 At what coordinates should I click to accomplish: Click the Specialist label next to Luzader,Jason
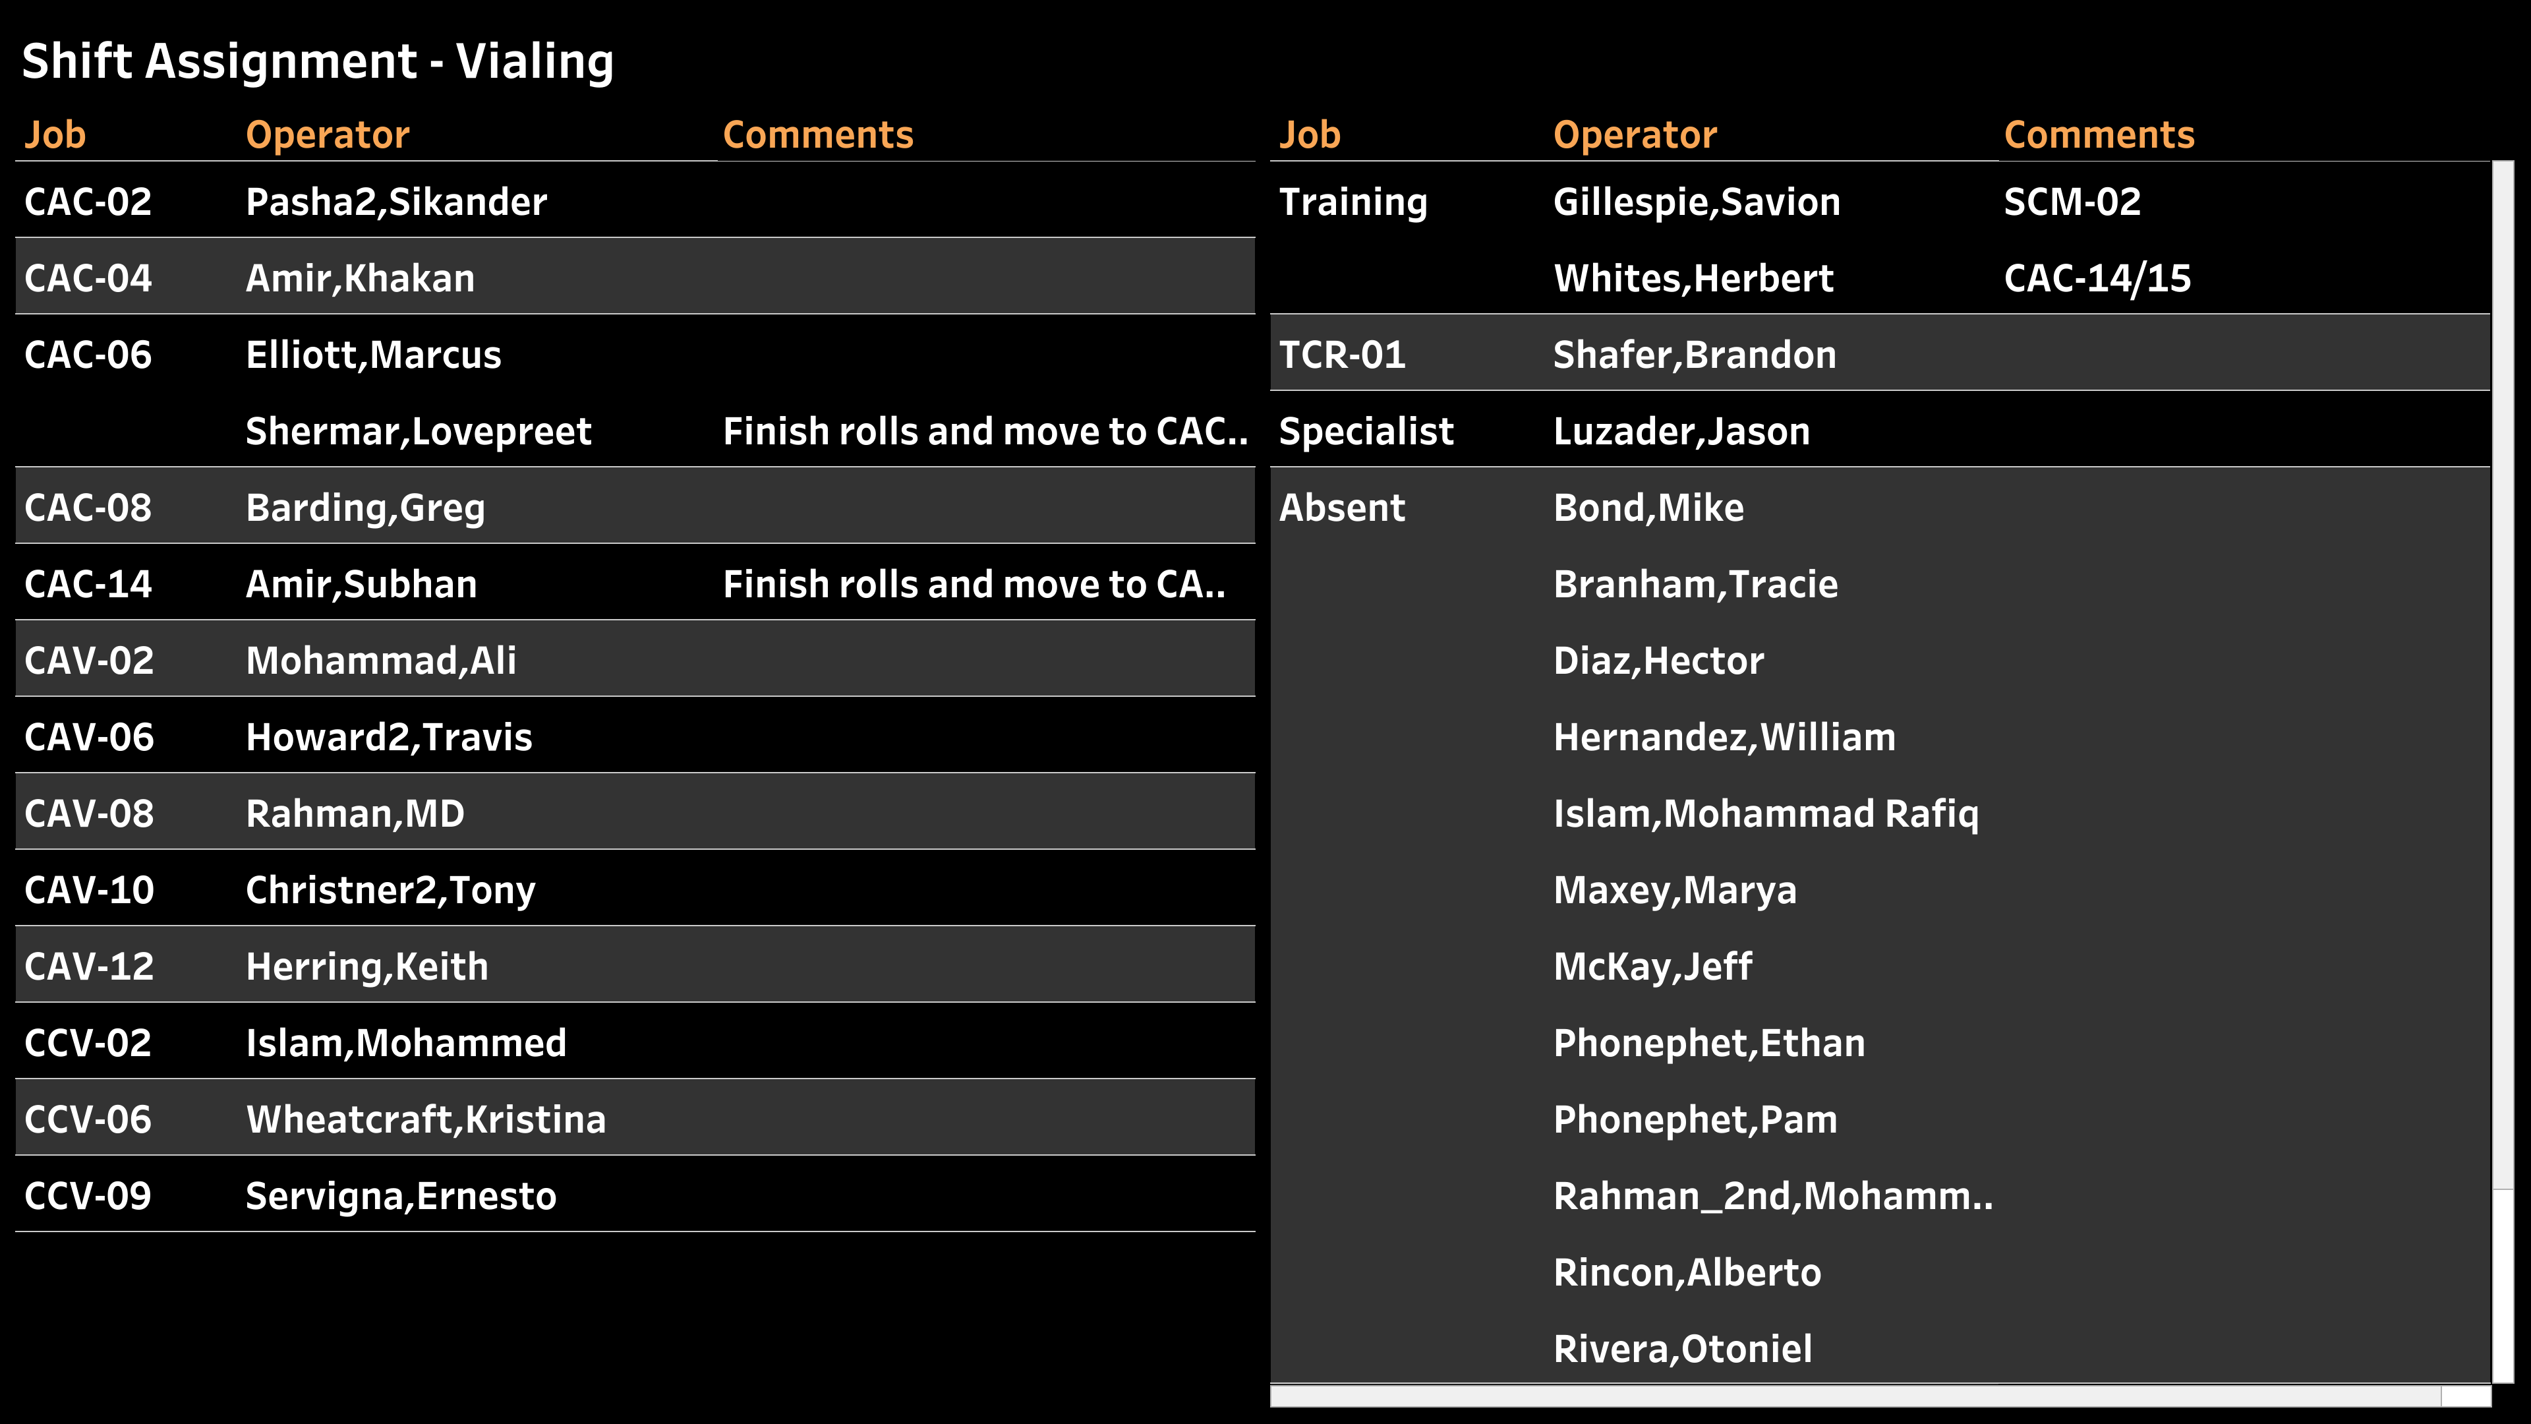pyautogui.click(x=1366, y=430)
